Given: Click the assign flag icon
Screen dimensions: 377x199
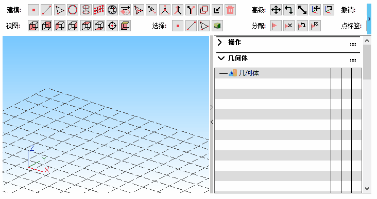Looking at the screenshot, I should (276, 26).
